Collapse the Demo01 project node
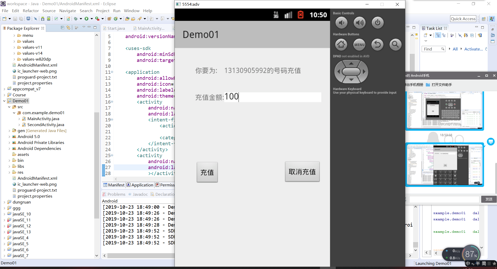This screenshot has height=269, width=497. pos(4,101)
